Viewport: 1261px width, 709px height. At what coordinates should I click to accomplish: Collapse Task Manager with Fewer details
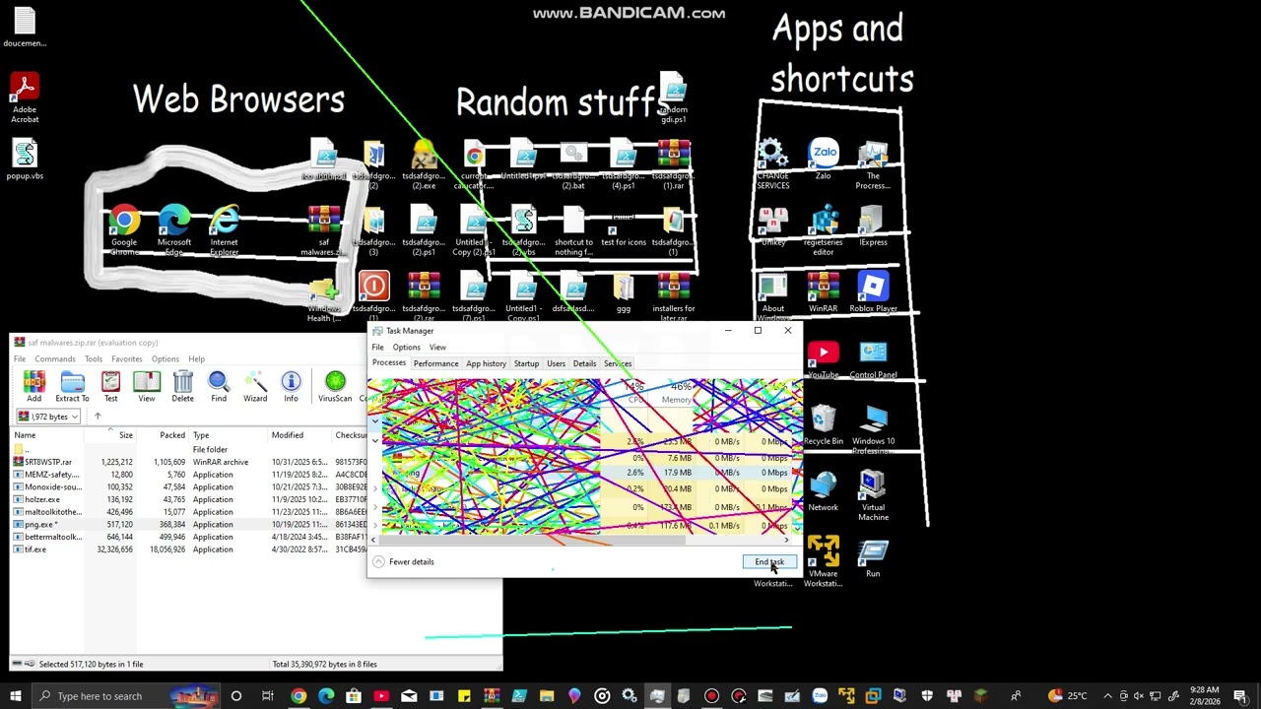coord(403,561)
